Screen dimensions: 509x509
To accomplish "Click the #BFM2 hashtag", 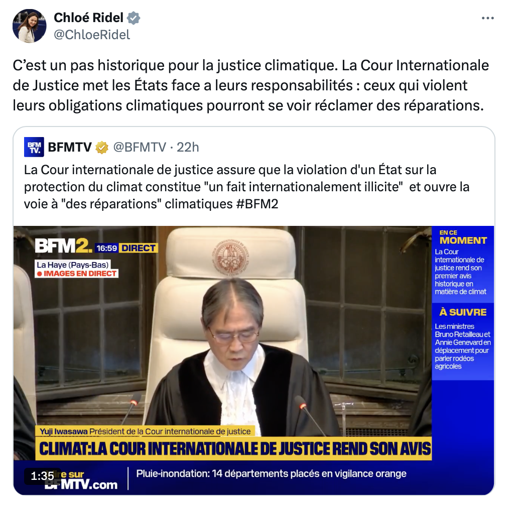I will click(x=257, y=204).
